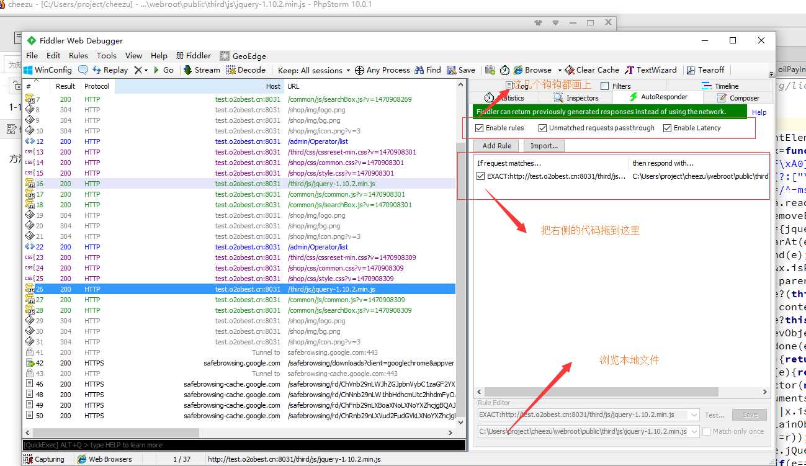Switch to the Inspectors tab

[576, 98]
